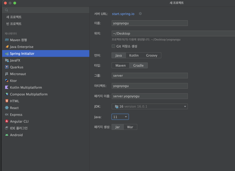Select React generator label
The image size is (235, 171).
tap(14, 108)
